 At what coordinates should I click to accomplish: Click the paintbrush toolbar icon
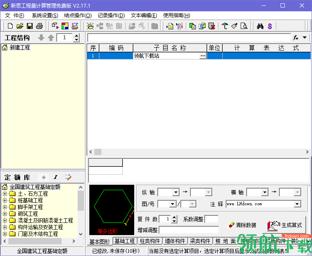pos(234,26)
